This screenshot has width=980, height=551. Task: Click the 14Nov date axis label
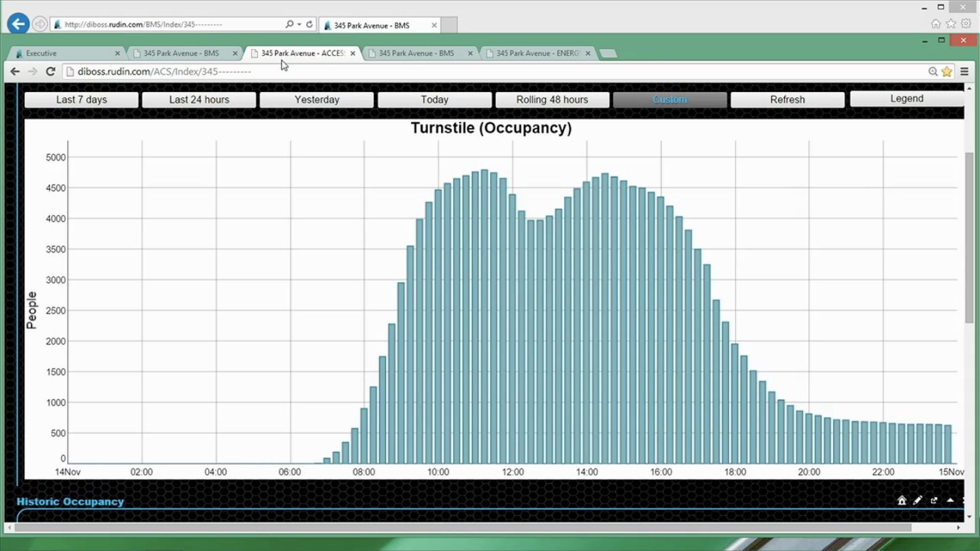tap(68, 472)
